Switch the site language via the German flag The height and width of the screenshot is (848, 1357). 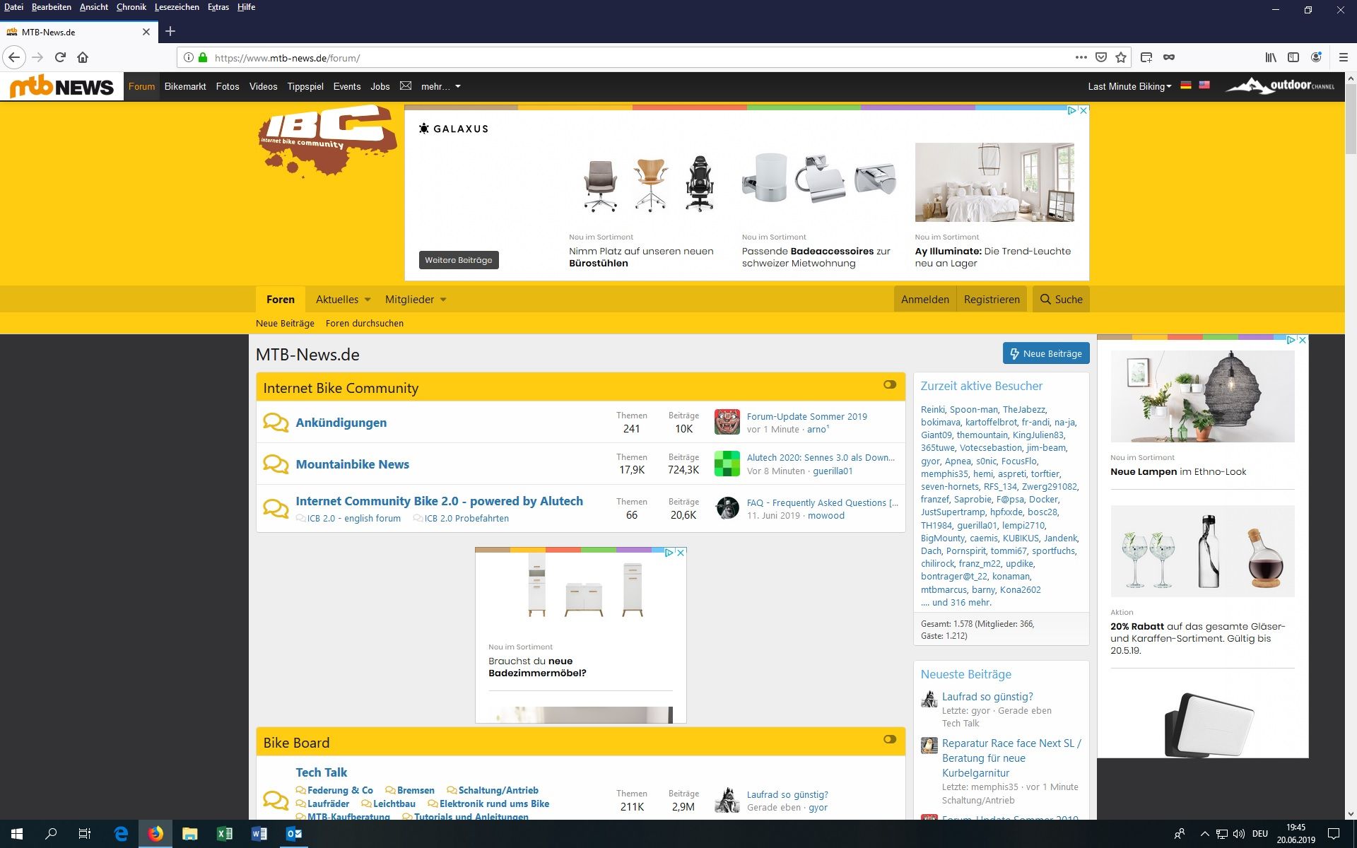(1186, 86)
